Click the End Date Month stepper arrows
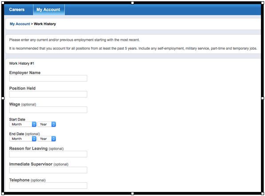The height and width of the screenshot is (196, 265). 34,139
